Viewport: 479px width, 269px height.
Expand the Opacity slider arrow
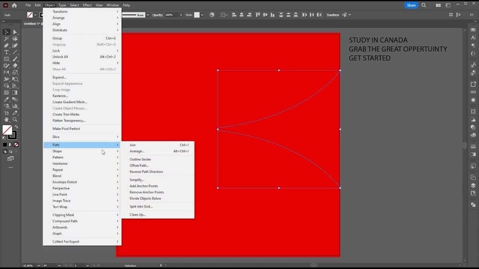[181, 15]
